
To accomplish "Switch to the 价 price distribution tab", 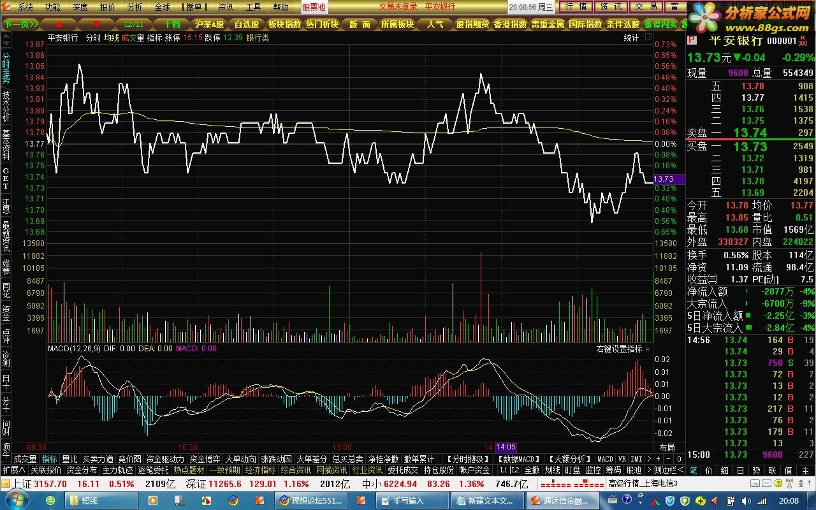I will point(710,470).
